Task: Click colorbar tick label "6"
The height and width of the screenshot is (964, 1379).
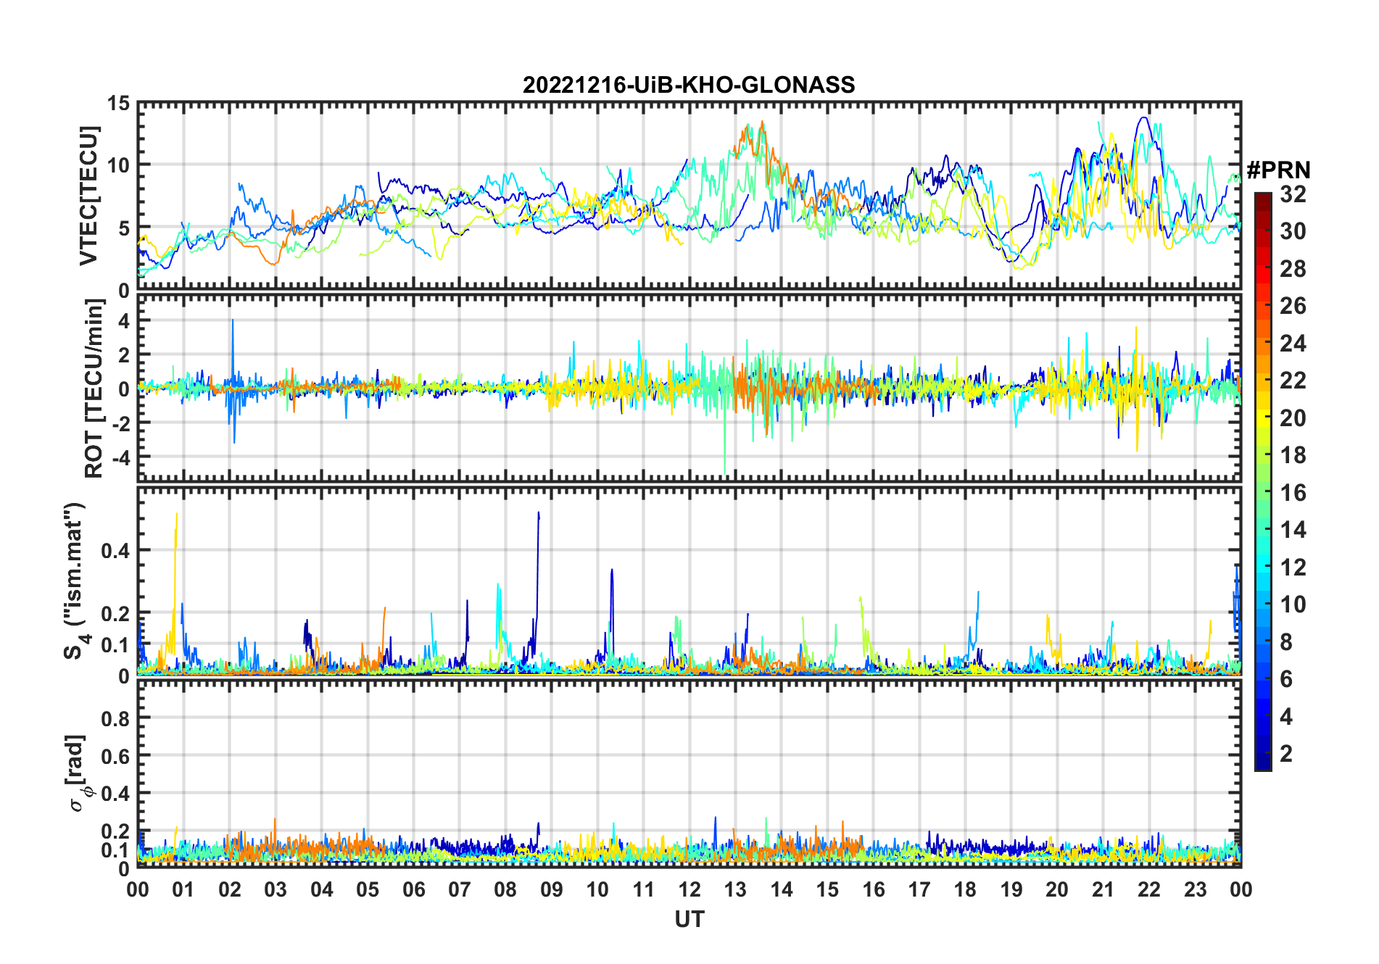Action: 1286,679
